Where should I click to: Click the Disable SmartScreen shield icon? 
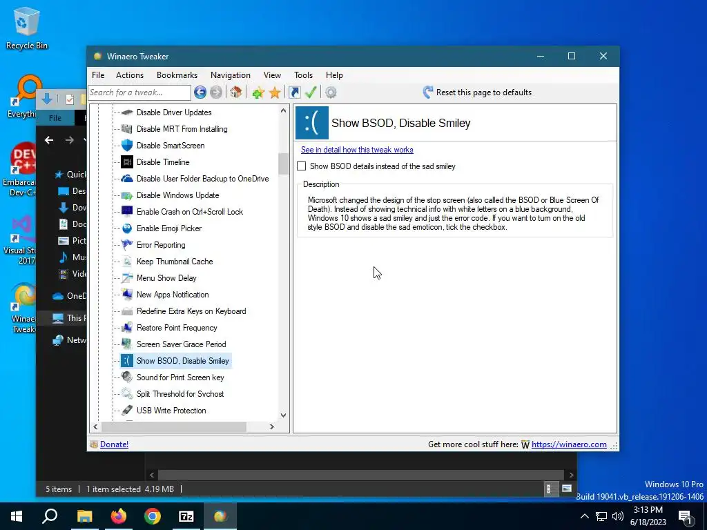pyautogui.click(x=127, y=146)
